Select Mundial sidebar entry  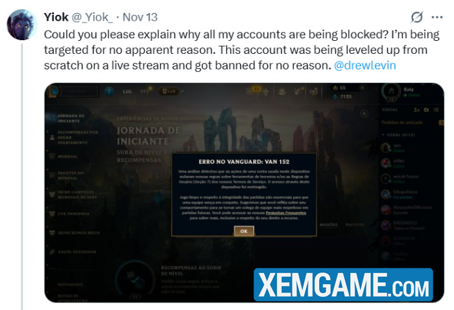tap(67, 156)
